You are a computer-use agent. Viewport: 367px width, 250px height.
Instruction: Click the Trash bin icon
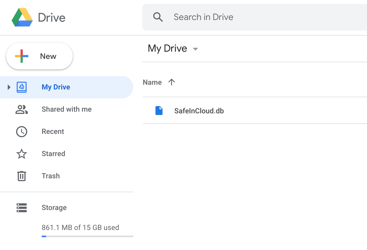(x=22, y=176)
